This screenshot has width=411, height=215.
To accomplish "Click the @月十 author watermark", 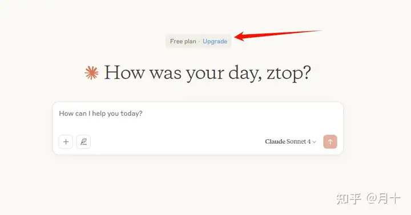I will coord(384,199).
